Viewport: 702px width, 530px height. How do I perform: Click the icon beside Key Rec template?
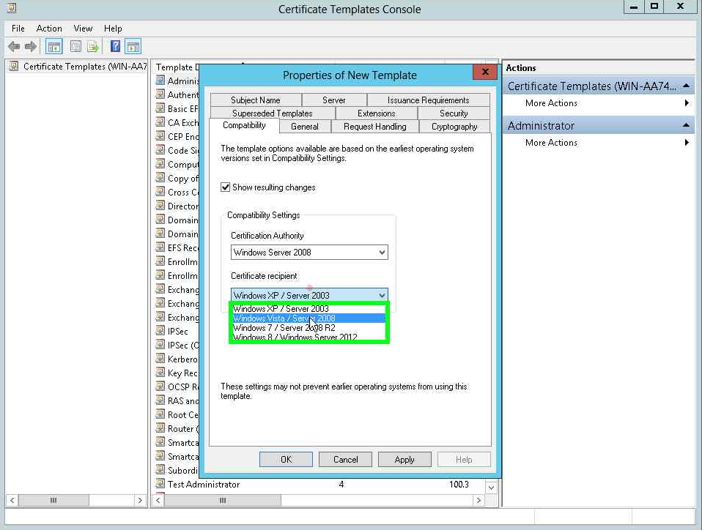[x=160, y=372]
